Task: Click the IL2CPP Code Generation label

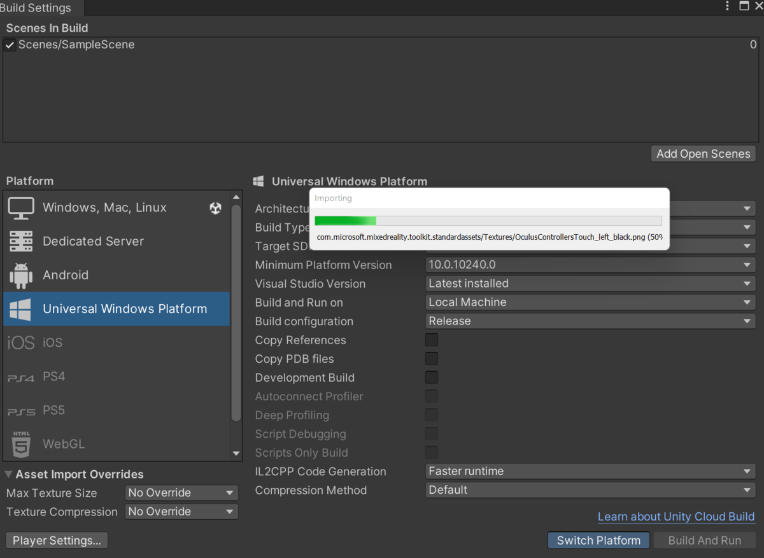Action: coord(321,471)
